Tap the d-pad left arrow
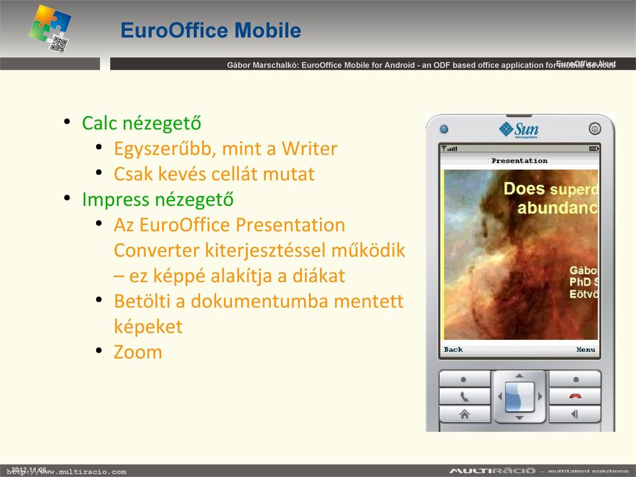This screenshot has width=636, height=477. tap(500, 397)
